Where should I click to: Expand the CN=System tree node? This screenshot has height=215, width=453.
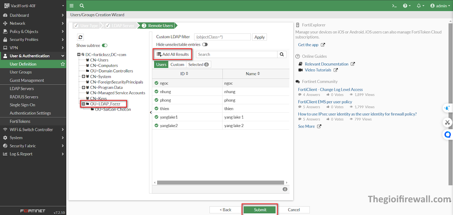[x=84, y=77]
